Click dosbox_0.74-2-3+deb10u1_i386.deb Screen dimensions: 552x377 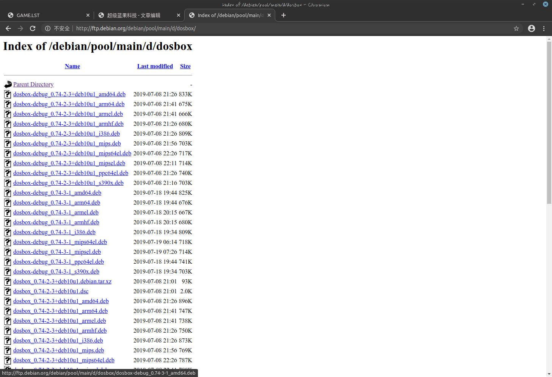(x=58, y=341)
